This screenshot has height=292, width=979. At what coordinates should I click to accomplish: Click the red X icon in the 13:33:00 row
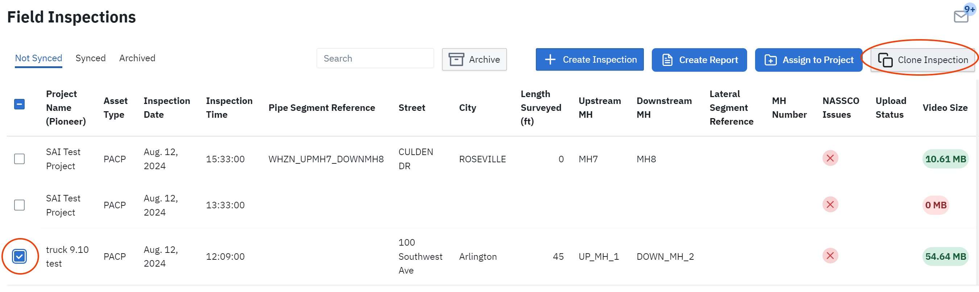pyautogui.click(x=830, y=205)
